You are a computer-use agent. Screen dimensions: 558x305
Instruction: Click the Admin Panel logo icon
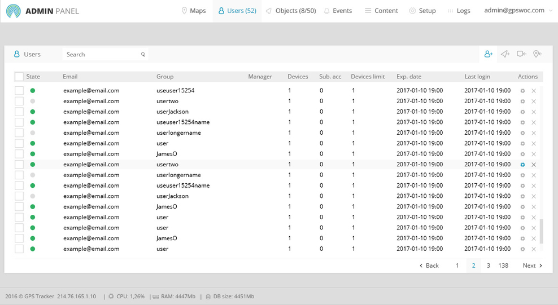[x=14, y=11]
